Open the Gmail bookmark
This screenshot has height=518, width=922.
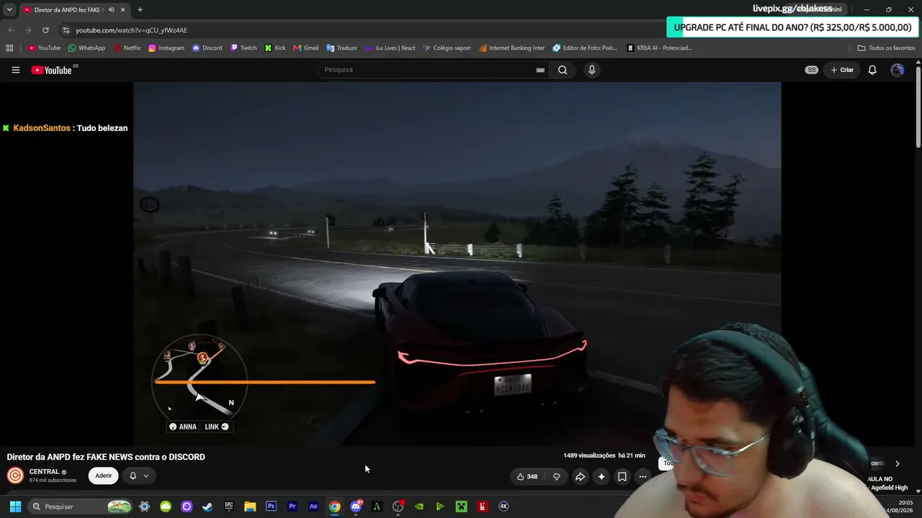click(x=306, y=48)
